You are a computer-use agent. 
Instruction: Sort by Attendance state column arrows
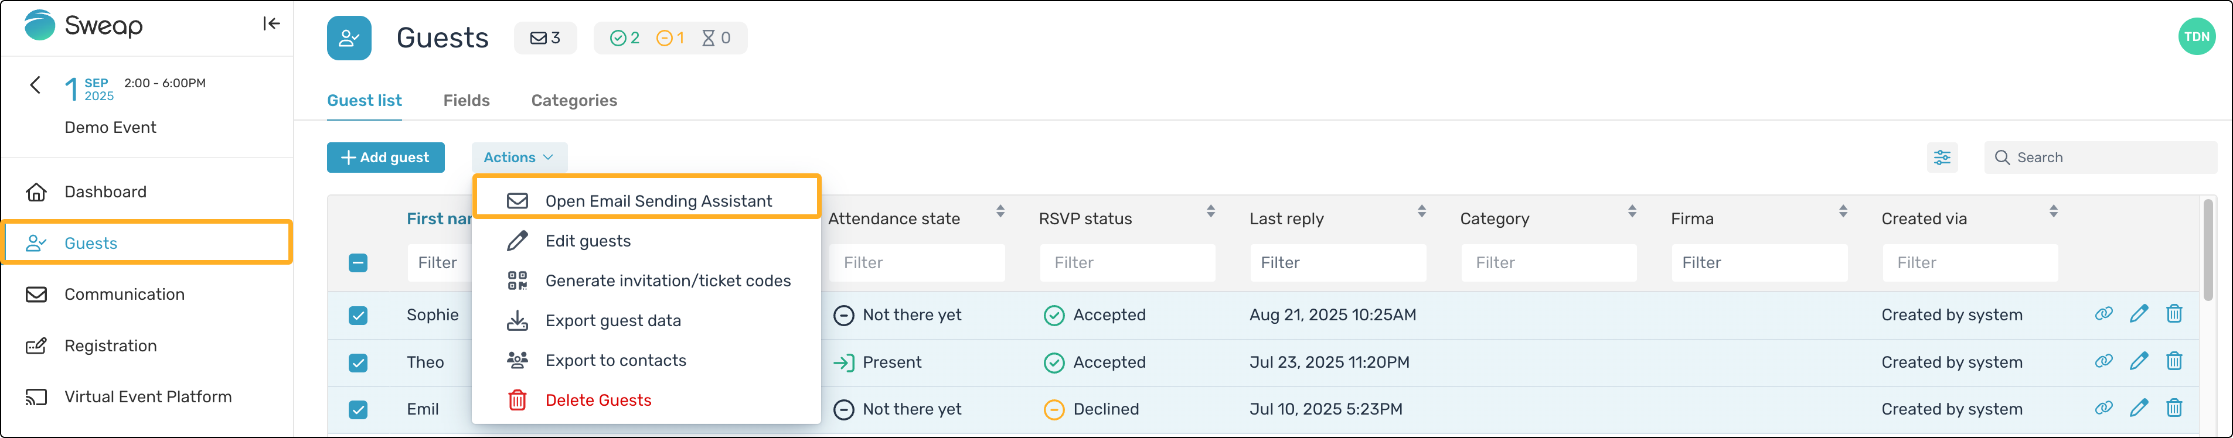coord(999,211)
